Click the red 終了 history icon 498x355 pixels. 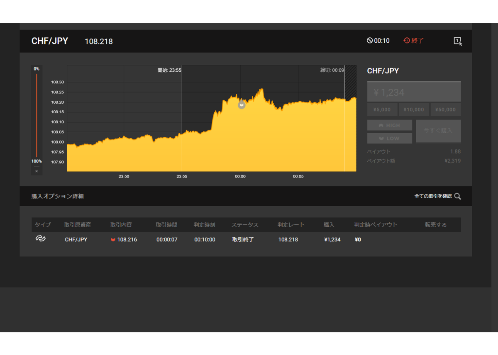pos(407,41)
